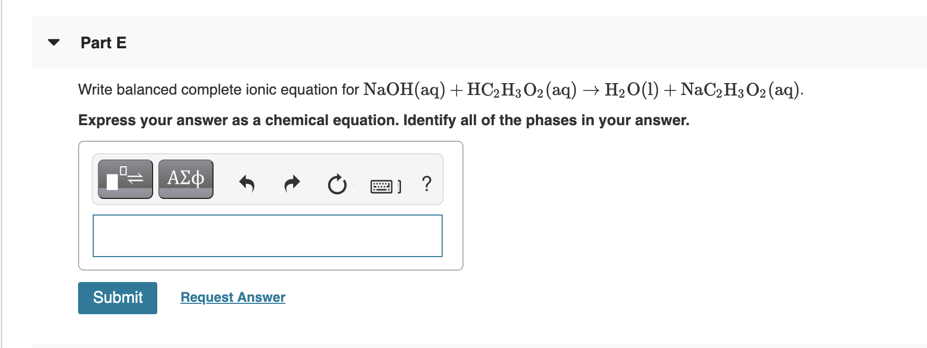Open help via the question mark icon
The height and width of the screenshot is (348, 927).
[427, 184]
